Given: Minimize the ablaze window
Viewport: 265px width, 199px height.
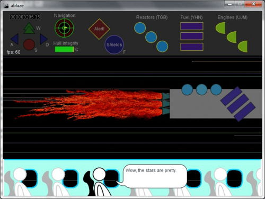Looking at the screenshot, I should (229, 4).
